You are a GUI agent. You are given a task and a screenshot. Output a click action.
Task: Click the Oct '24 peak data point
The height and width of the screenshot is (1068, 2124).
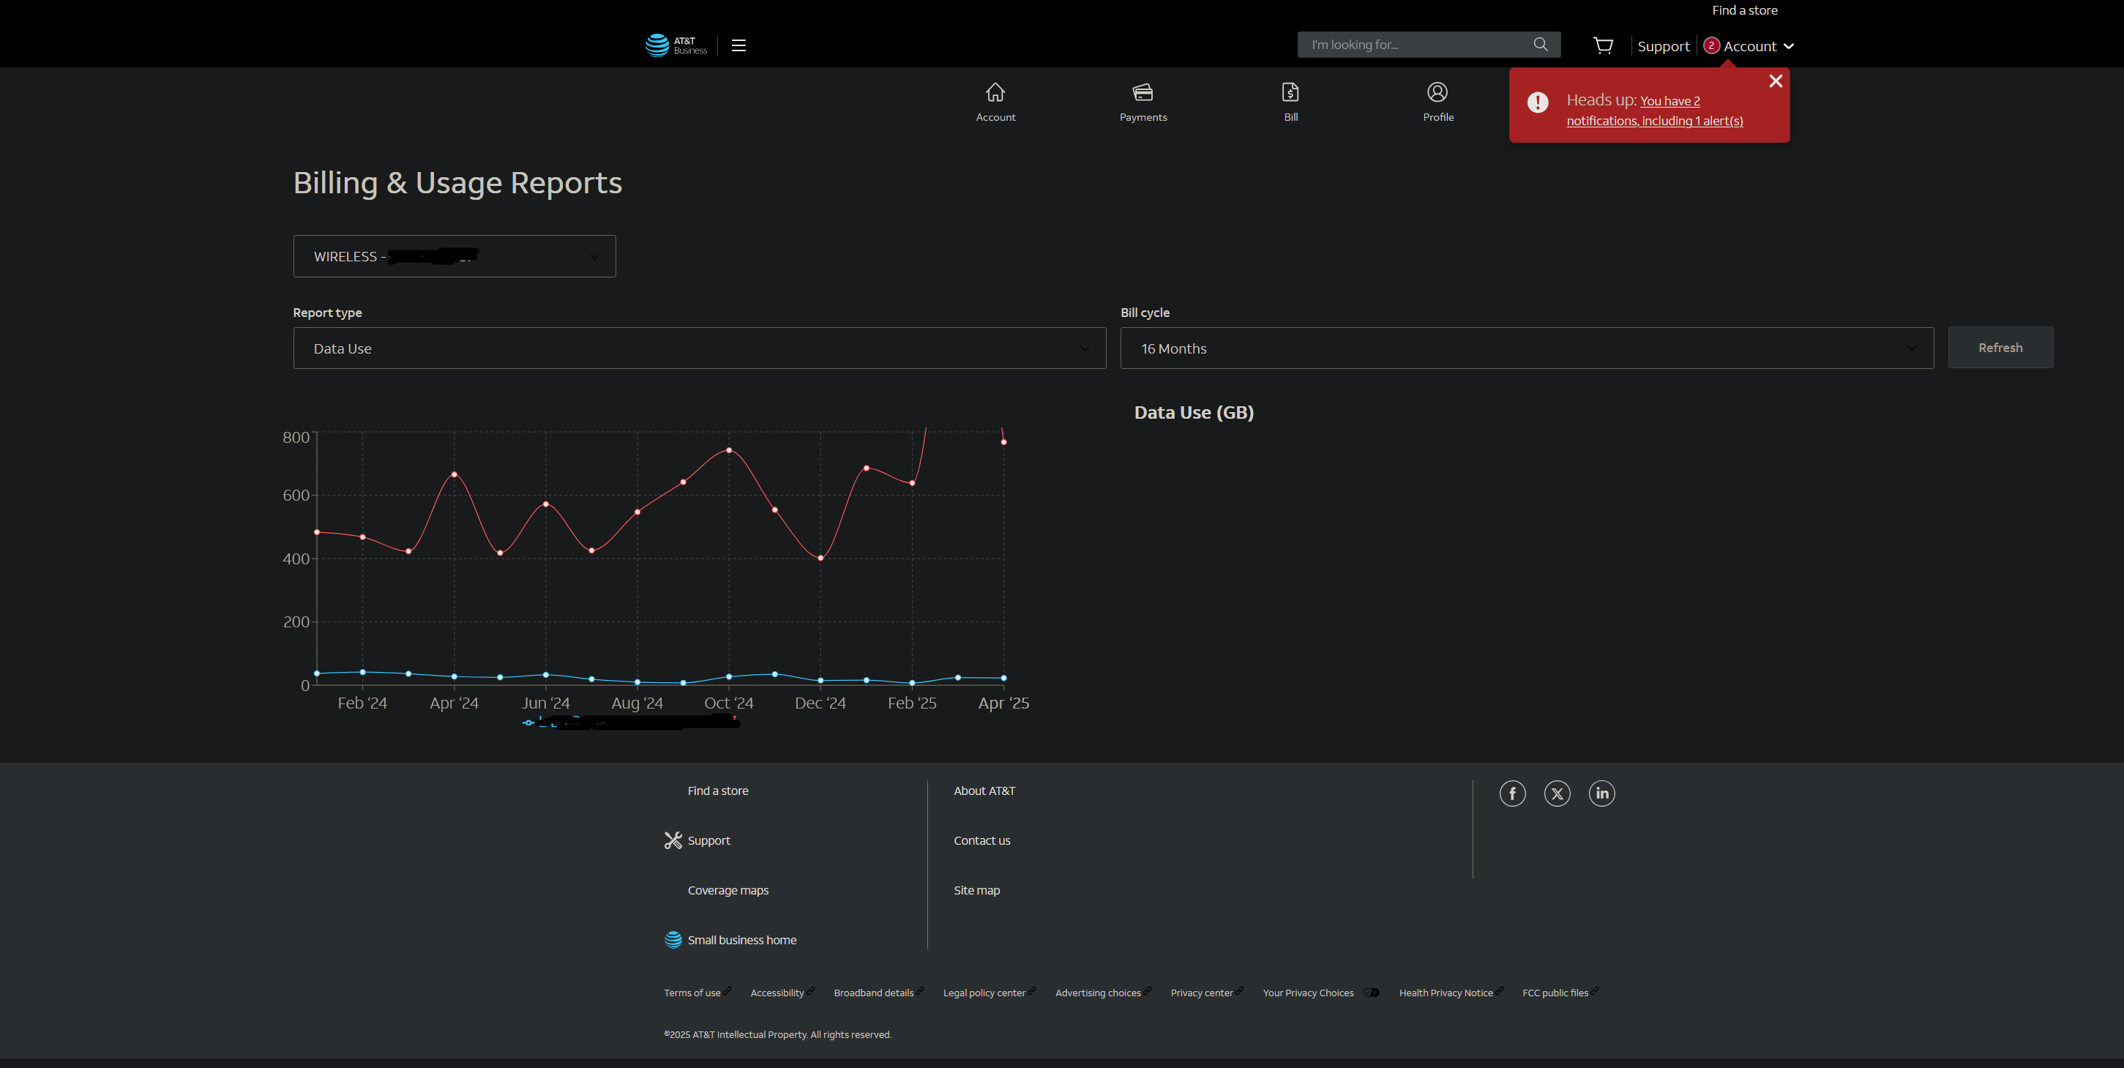click(x=729, y=450)
